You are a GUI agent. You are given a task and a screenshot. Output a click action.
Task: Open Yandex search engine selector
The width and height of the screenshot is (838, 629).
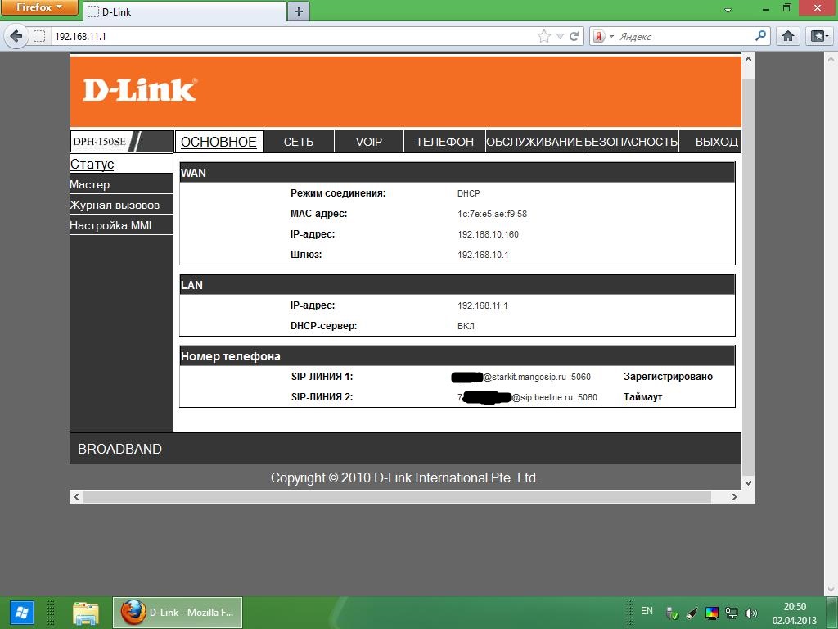(604, 36)
